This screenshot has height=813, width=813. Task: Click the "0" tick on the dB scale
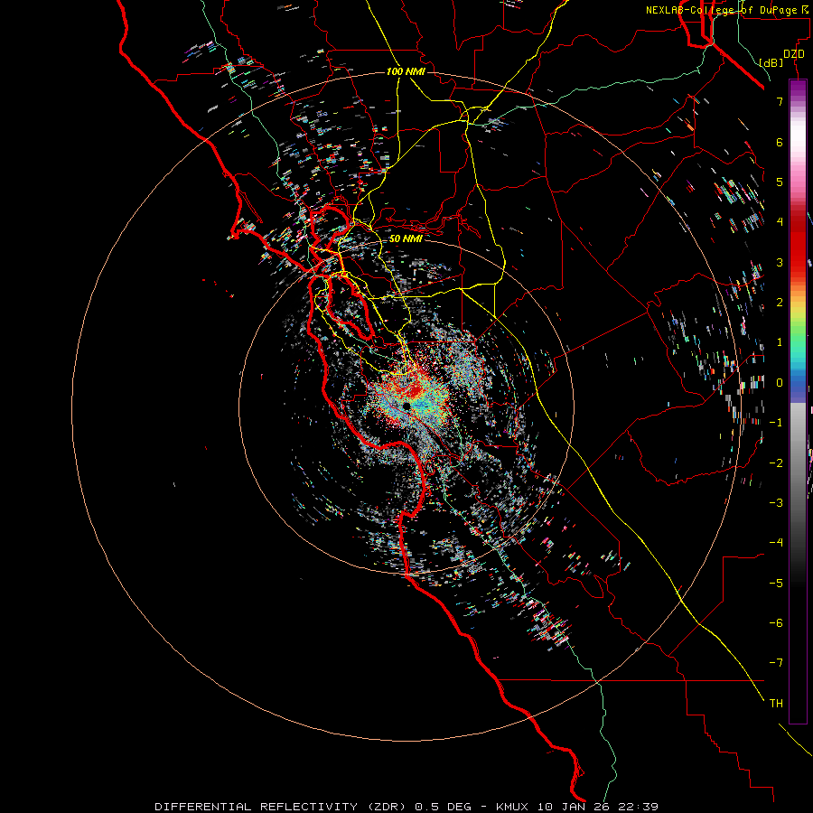(780, 383)
